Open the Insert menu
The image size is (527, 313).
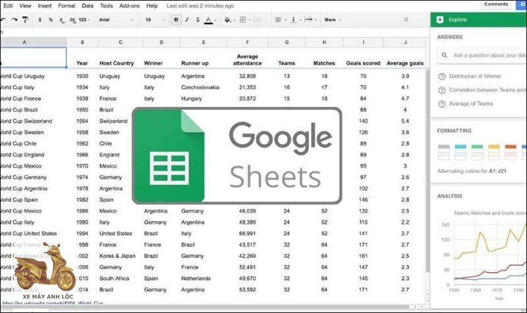pos(45,6)
